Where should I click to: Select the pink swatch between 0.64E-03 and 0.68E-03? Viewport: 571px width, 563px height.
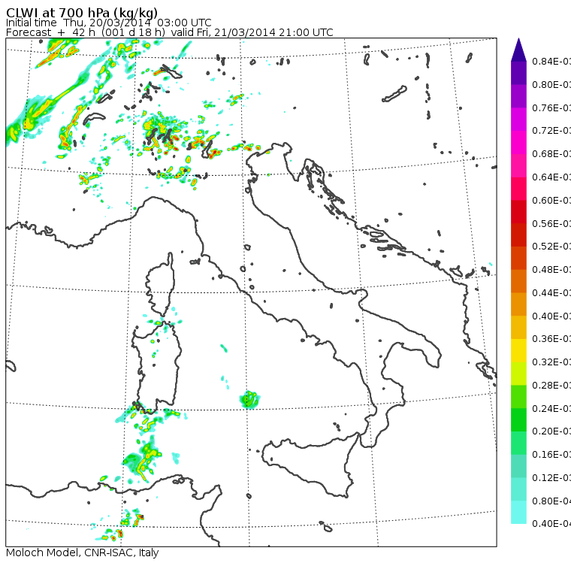coord(518,165)
